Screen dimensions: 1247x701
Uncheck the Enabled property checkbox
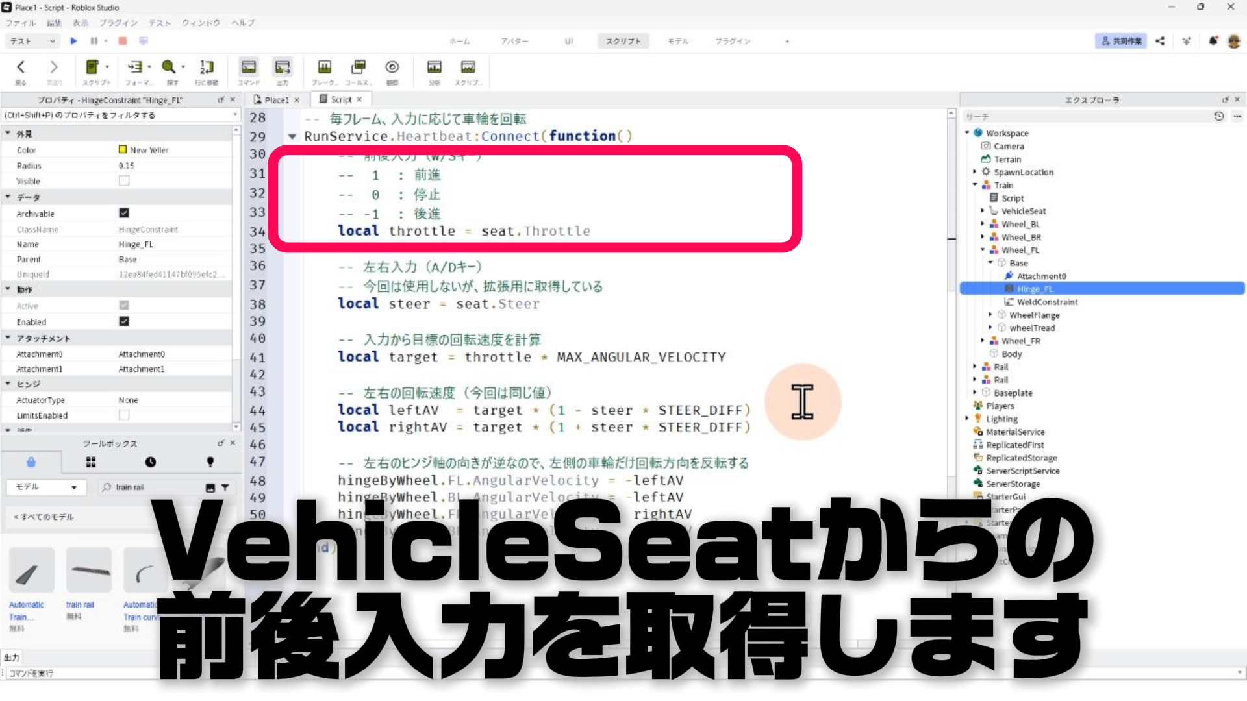pos(124,321)
